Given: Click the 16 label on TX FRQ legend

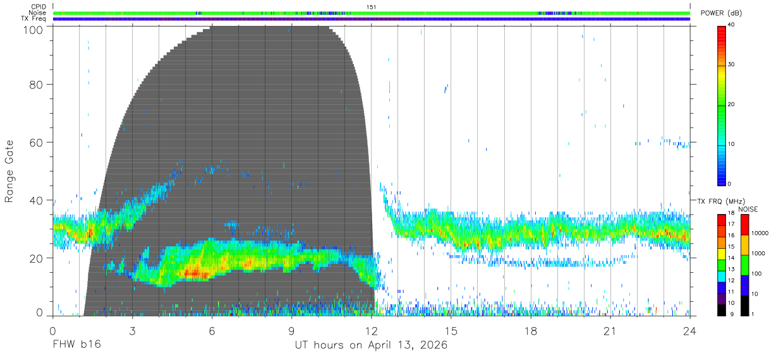Looking at the screenshot, I should (731, 236).
